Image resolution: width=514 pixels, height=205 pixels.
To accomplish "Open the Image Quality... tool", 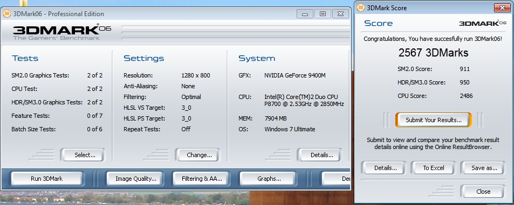I will [x=134, y=179].
